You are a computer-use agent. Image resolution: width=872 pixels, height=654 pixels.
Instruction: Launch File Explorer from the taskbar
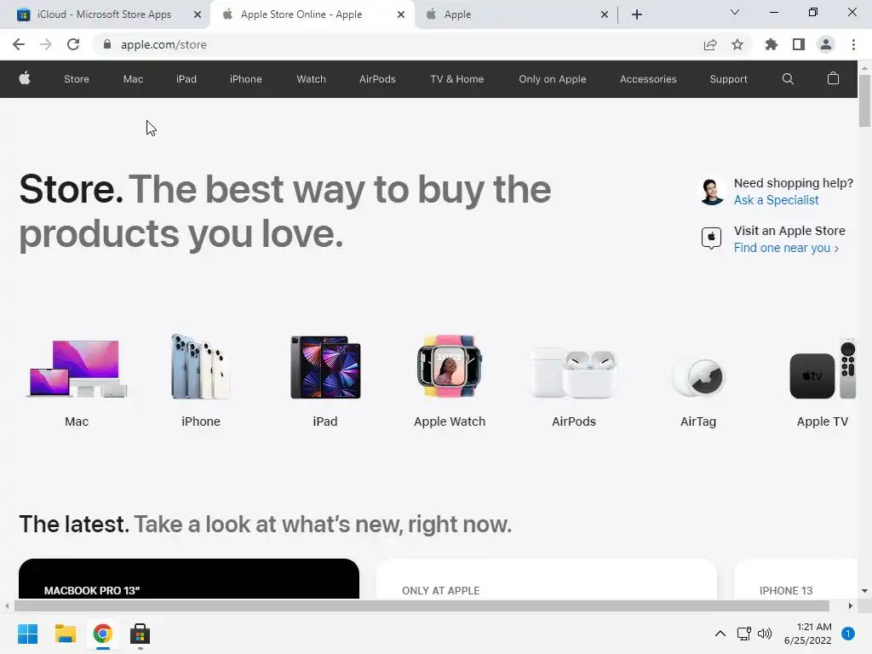[x=65, y=634]
